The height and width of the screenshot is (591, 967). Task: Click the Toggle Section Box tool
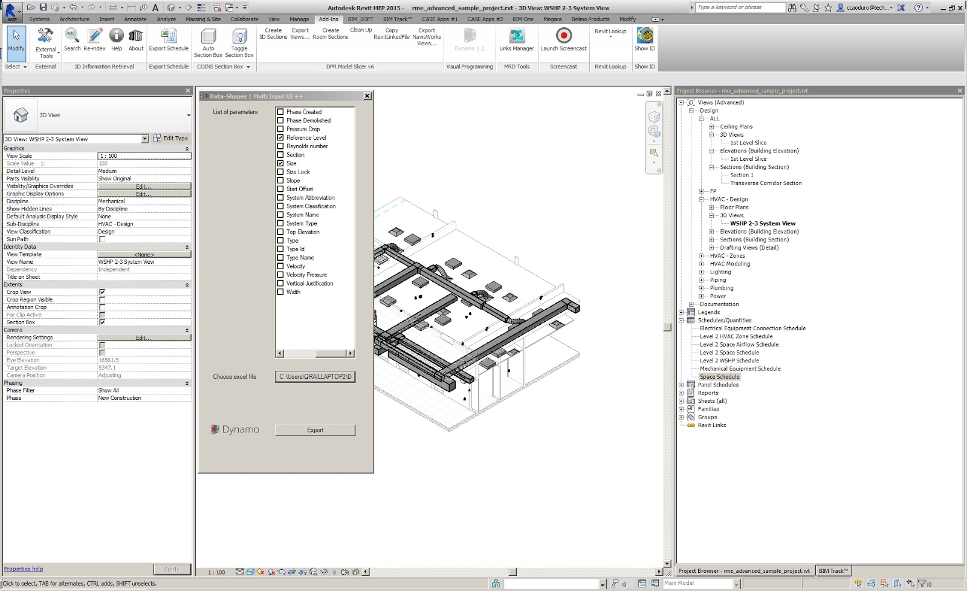click(x=239, y=42)
